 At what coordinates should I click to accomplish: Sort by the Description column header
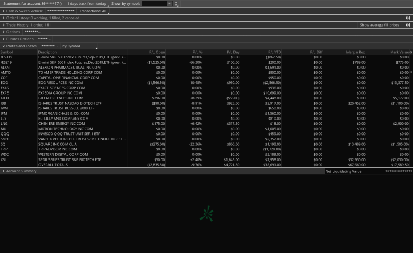pos(47,52)
